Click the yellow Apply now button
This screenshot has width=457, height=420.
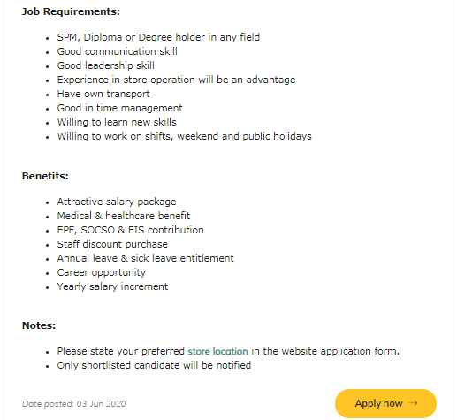(x=385, y=403)
